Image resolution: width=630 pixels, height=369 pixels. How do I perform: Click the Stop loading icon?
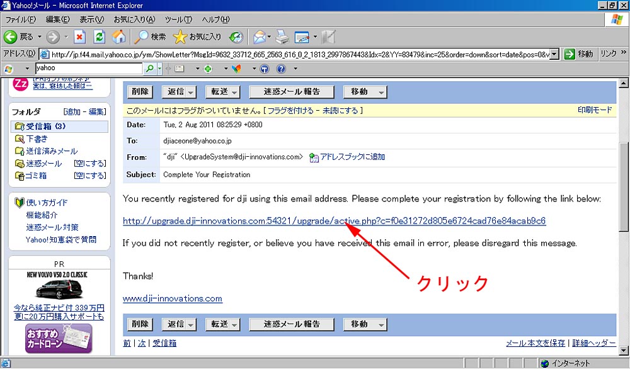pos(80,37)
